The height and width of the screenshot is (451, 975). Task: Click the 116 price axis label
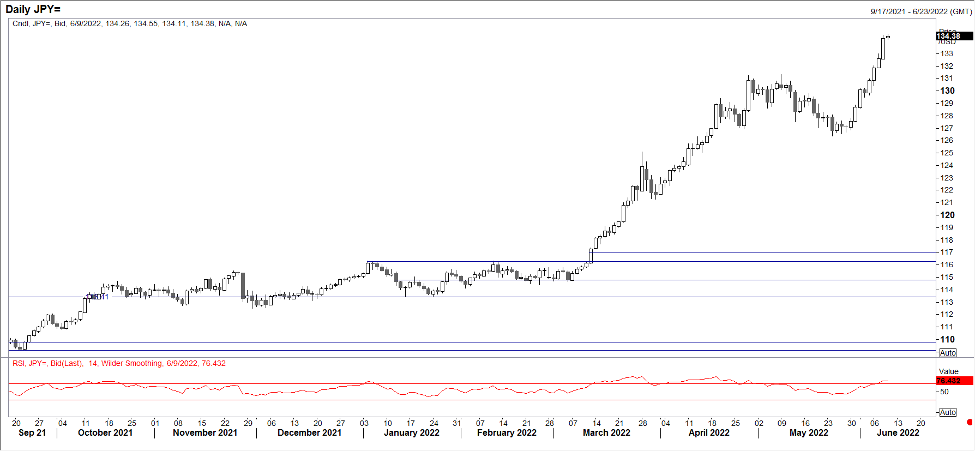click(x=947, y=264)
